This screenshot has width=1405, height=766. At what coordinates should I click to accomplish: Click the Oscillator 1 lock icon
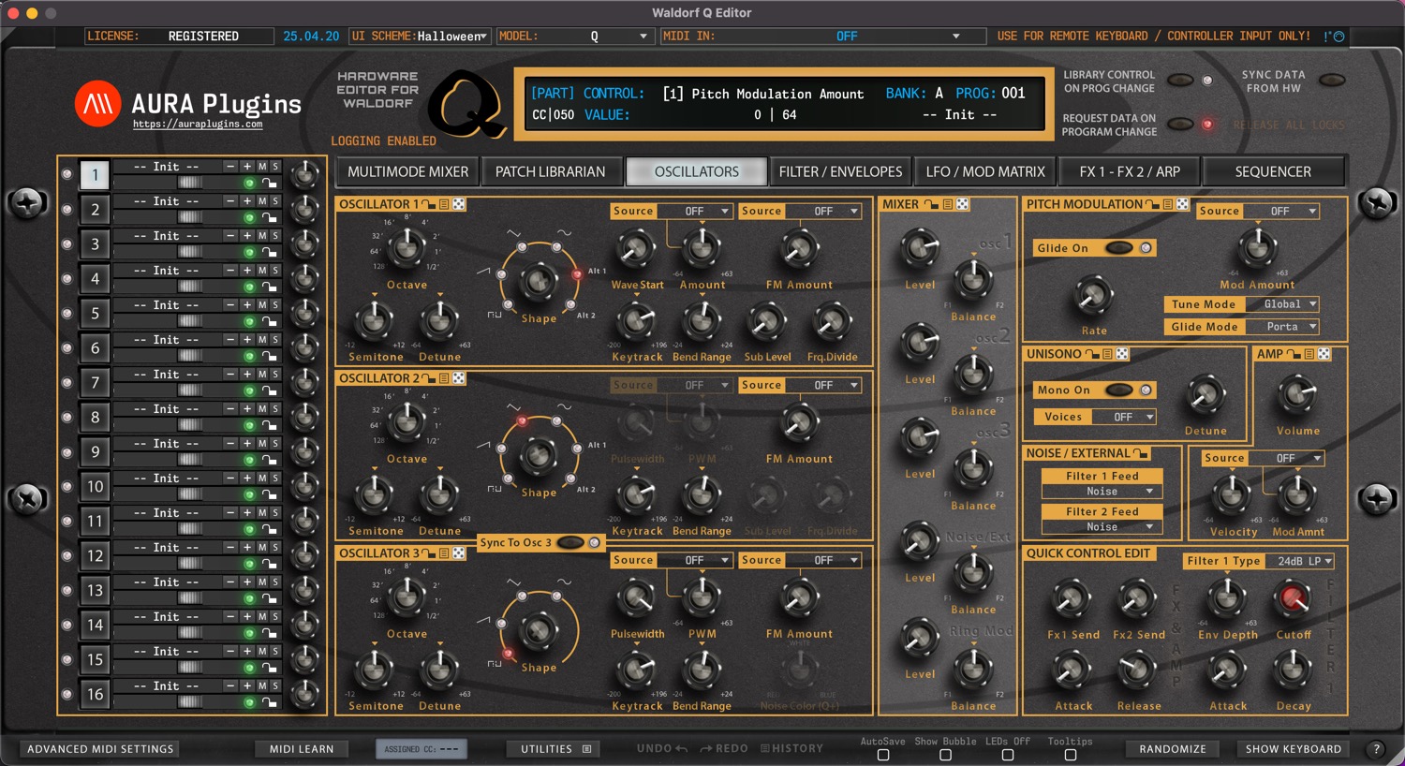coord(429,204)
